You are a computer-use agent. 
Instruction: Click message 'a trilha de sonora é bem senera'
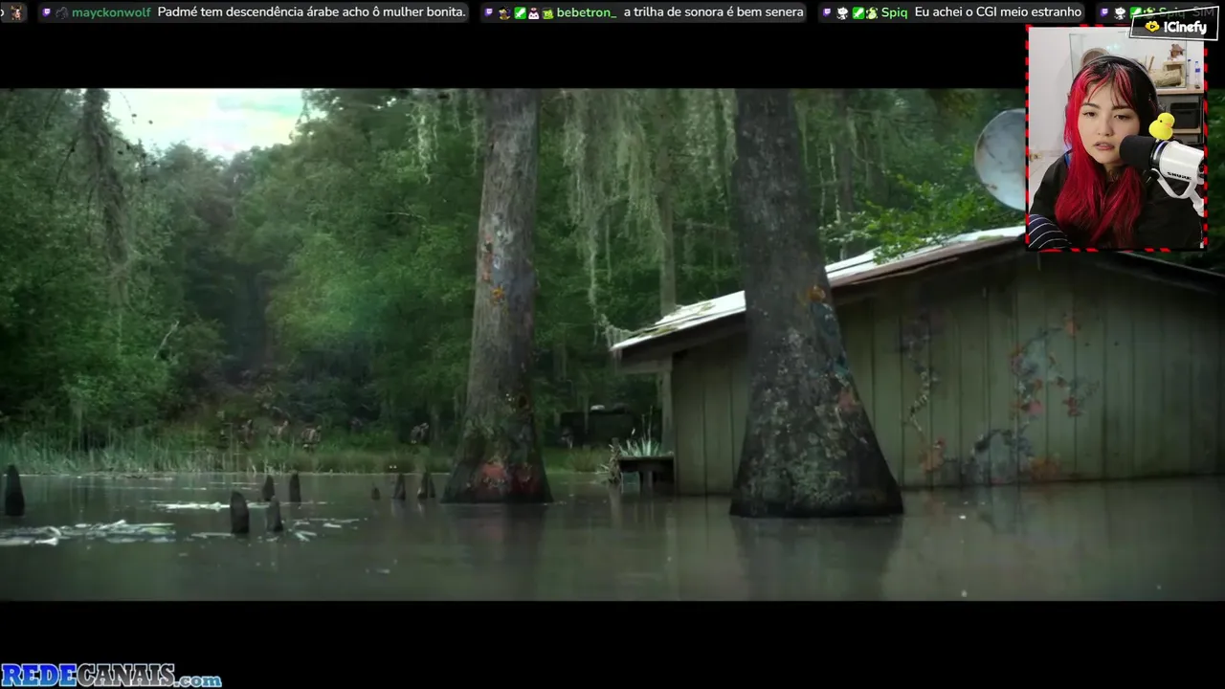pos(713,12)
